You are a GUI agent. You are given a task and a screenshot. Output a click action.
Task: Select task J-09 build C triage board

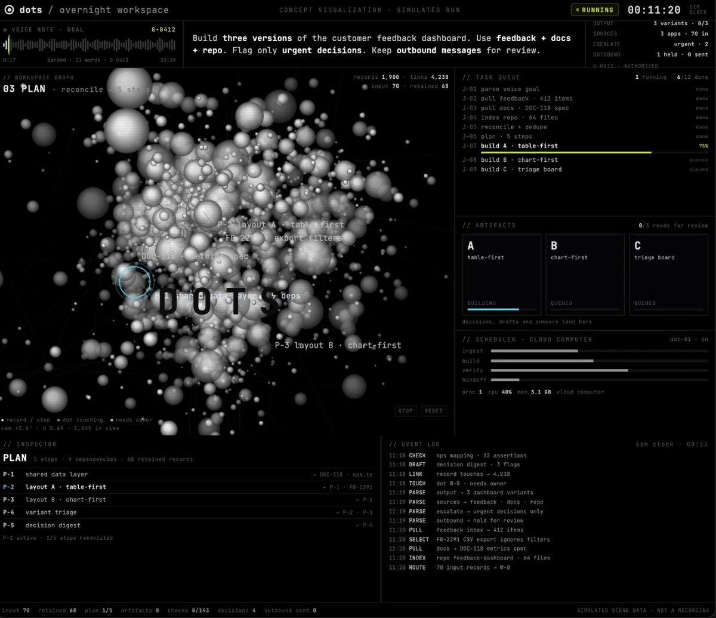(585, 170)
